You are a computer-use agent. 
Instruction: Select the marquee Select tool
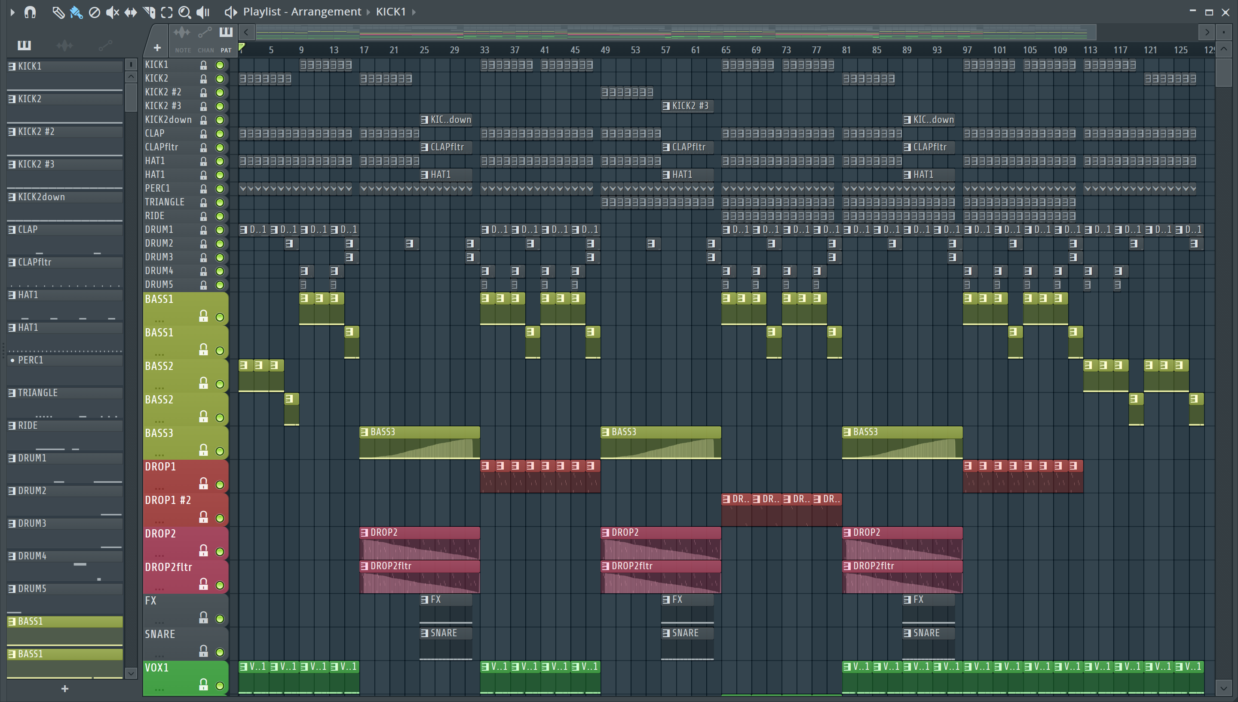click(167, 12)
